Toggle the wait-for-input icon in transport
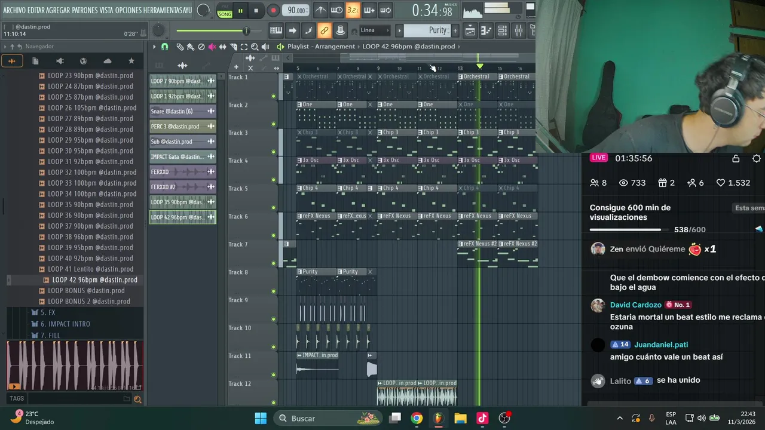This screenshot has width=765, height=430. [337, 10]
